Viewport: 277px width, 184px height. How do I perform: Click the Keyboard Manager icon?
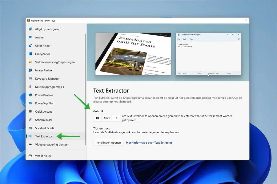[30, 78]
